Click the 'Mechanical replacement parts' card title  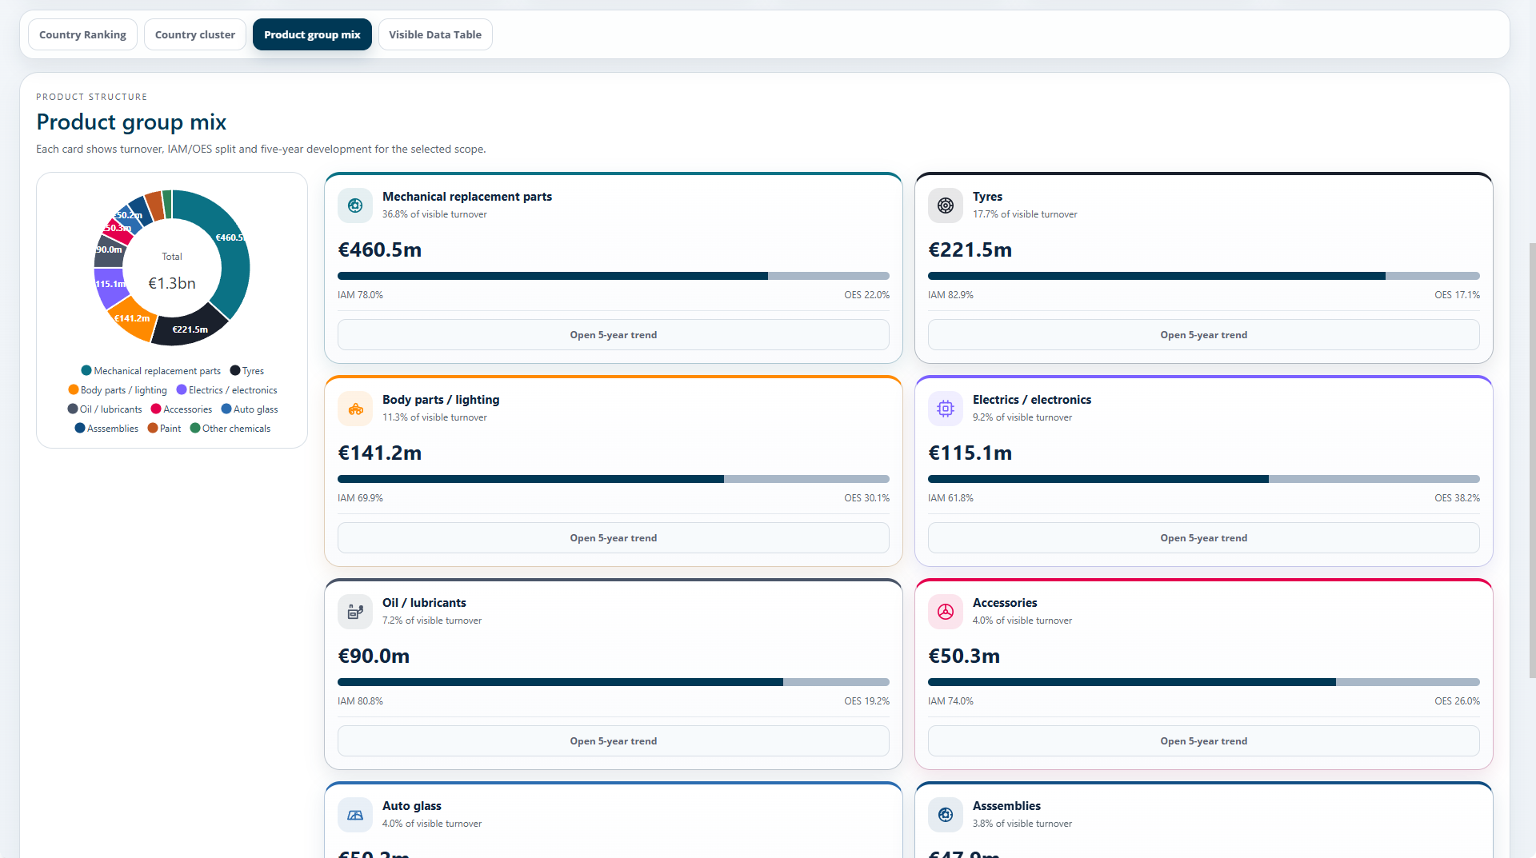click(467, 197)
